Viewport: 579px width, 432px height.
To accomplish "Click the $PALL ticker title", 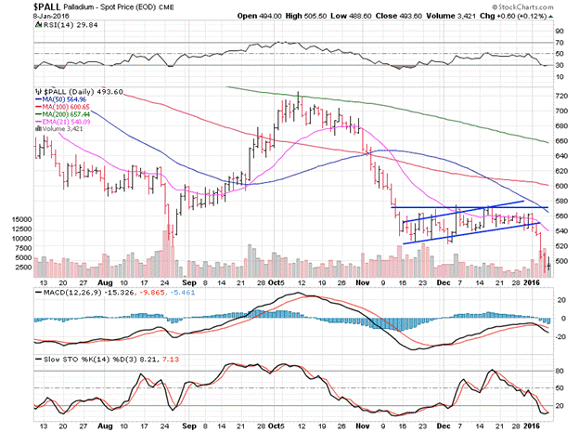I will click(46, 7).
